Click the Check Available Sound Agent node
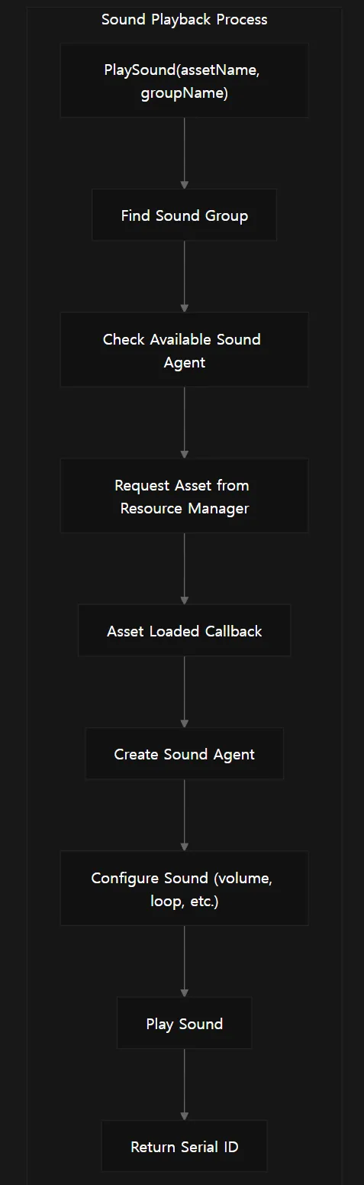Screen dimensions: 364x1185 [x=184, y=349]
